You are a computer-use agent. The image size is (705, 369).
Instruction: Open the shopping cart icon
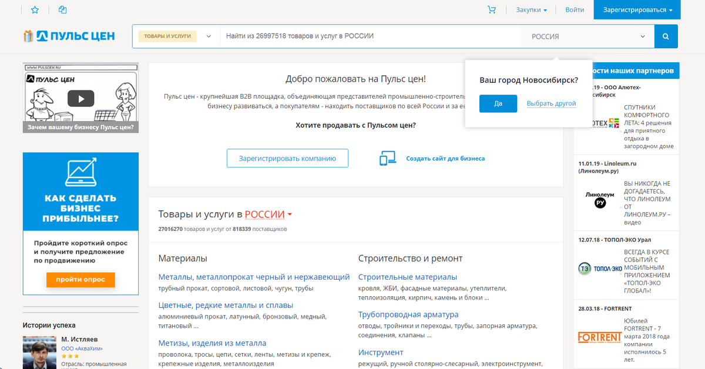[x=492, y=10]
